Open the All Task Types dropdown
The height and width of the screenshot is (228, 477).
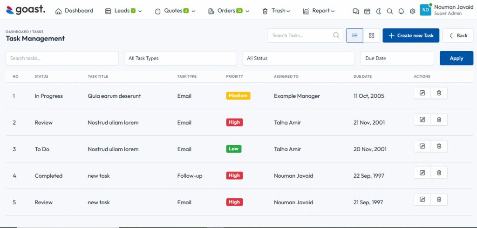point(180,58)
